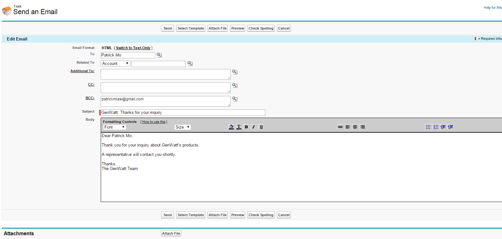The image size is (502, 239).
Task: Click the background color fill icon
Action: [231, 127]
